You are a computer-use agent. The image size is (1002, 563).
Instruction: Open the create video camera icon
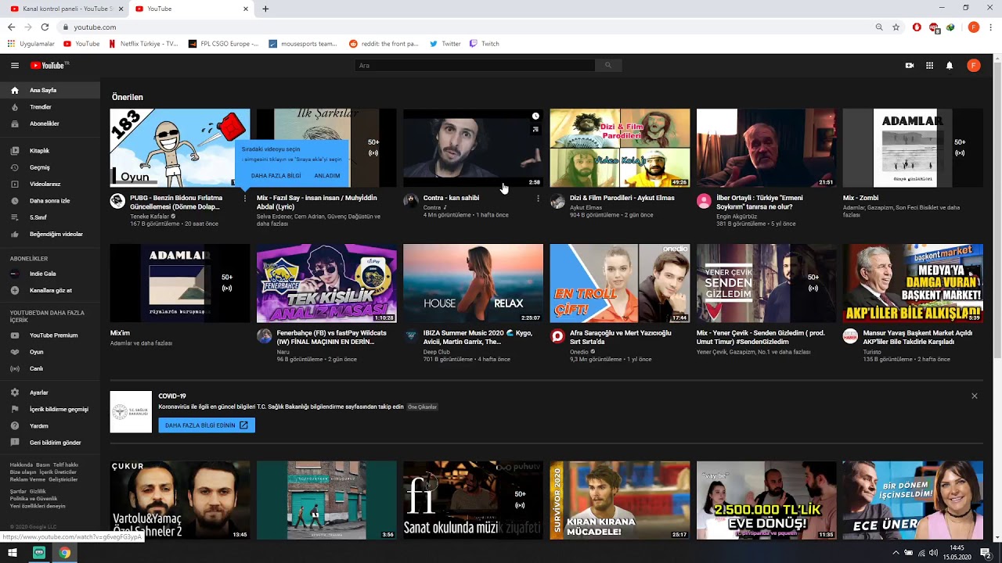coord(910,66)
